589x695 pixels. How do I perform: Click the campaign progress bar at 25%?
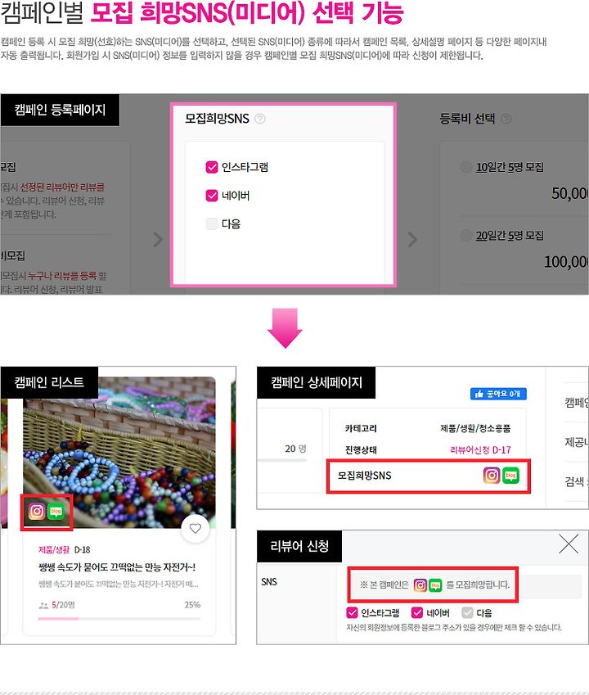pyautogui.click(x=119, y=618)
